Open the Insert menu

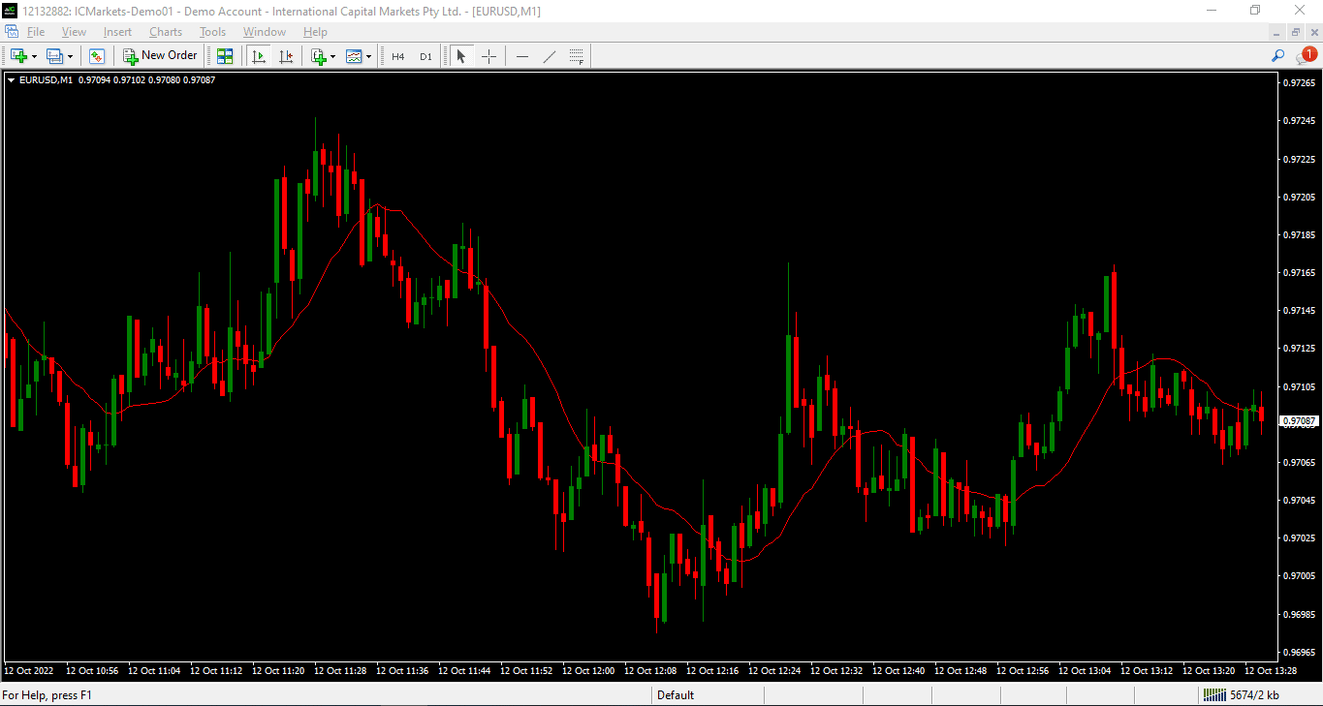[x=117, y=32]
